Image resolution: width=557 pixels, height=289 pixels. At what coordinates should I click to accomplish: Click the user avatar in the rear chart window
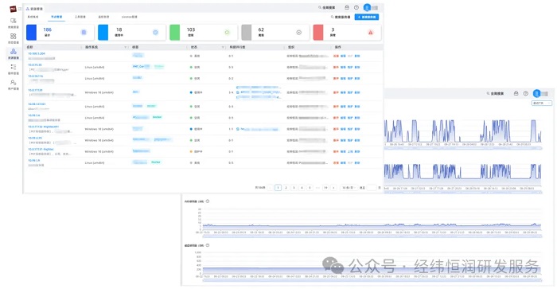click(537, 93)
